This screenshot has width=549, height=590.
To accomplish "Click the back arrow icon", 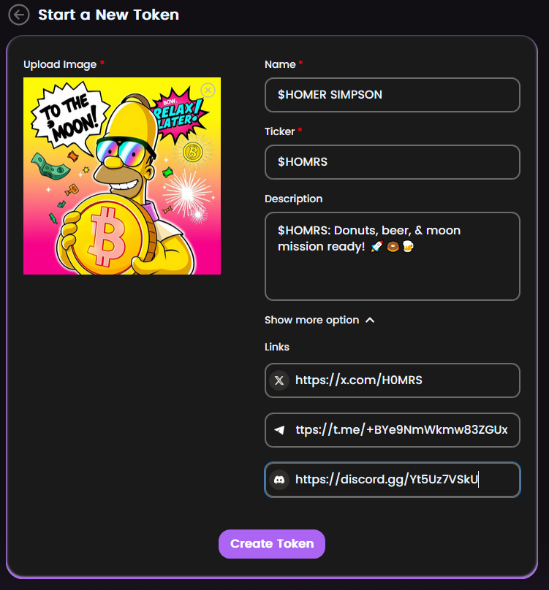I will click(19, 15).
